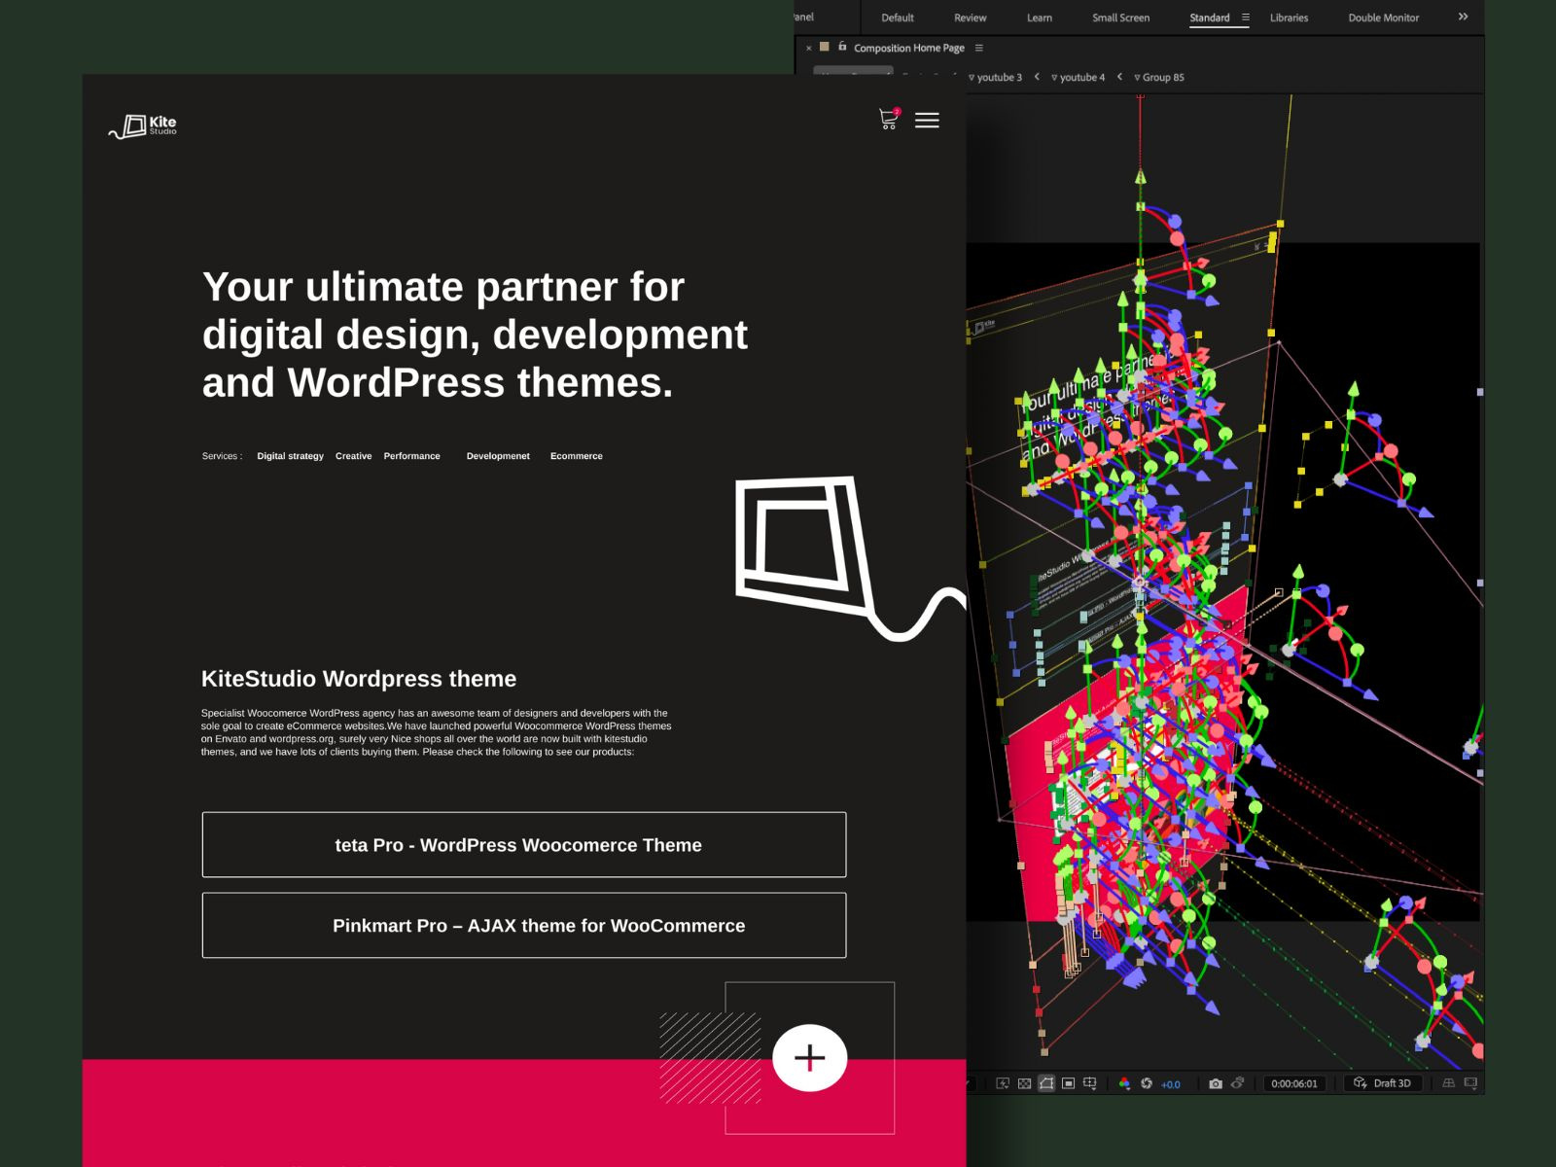Close the Composition Home Page panel
This screenshot has width=1556, height=1167.
tap(808, 48)
